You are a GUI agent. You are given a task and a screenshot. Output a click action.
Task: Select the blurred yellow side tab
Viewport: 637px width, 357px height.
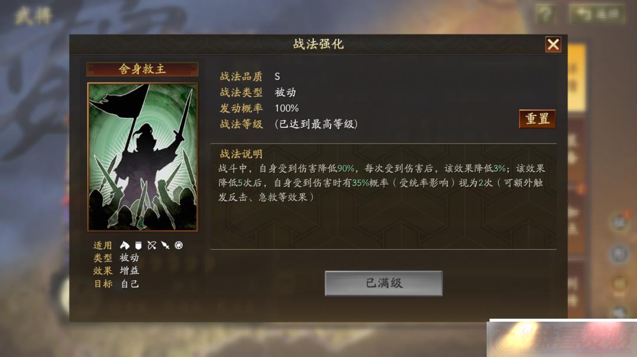[x=577, y=77]
